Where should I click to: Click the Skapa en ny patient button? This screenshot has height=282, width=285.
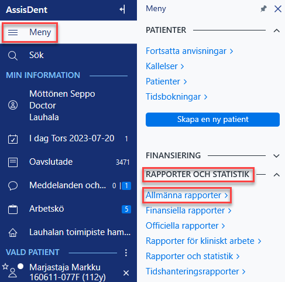[x=212, y=120]
